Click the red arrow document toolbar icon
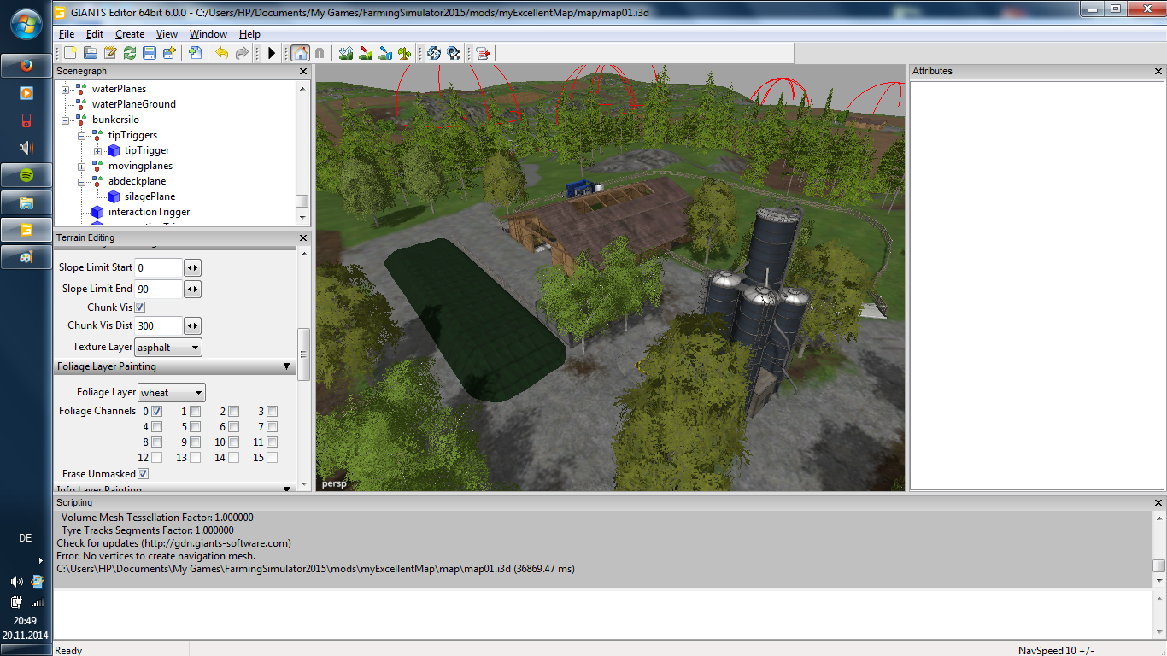 pyautogui.click(x=483, y=53)
